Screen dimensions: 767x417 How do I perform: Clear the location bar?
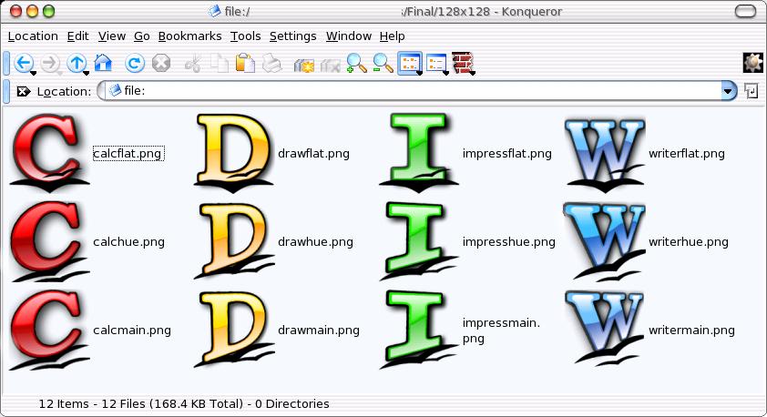pos(23,91)
